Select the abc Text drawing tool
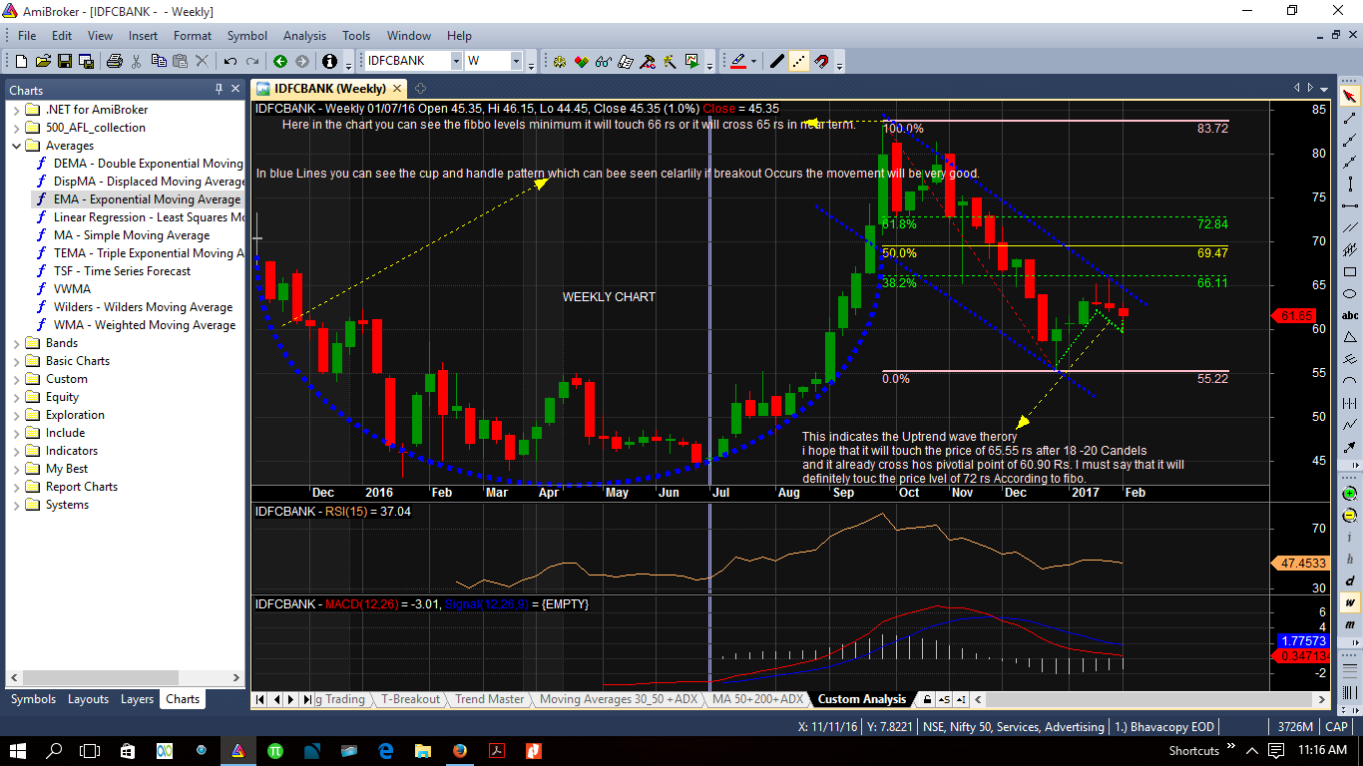Screen dimensions: 1363x766 (1349, 315)
